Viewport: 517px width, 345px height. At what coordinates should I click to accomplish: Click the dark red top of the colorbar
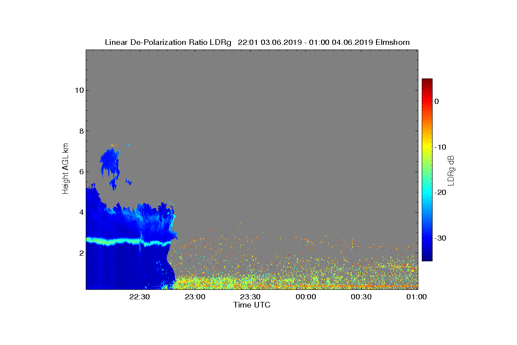pyautogui.click(x=427, y=82)
